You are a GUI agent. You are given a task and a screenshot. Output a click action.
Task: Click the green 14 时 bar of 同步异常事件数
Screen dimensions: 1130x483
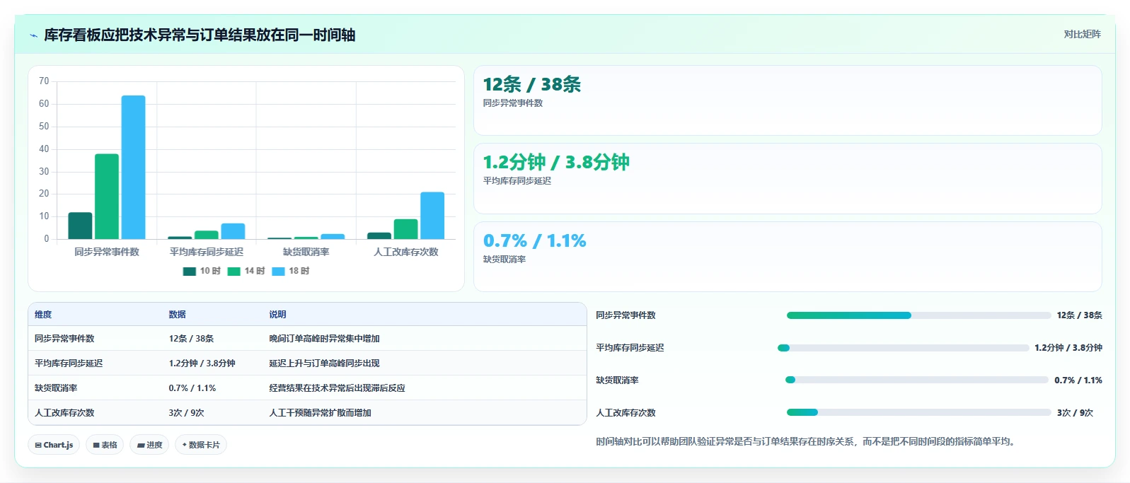(107, 197)
